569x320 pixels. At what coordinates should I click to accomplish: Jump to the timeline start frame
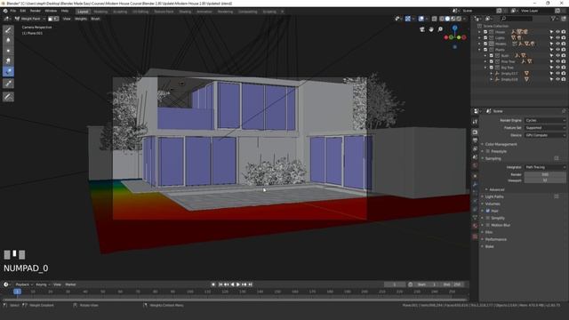220,284
